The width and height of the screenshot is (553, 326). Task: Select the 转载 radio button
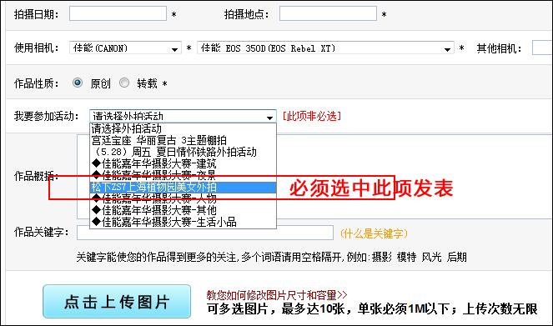click(x=124, y=83)
